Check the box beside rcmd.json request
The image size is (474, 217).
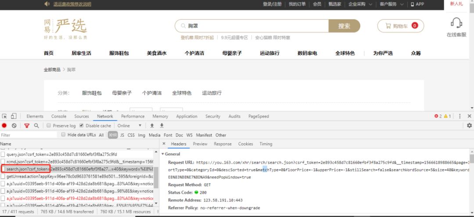(x=3, y=162)
